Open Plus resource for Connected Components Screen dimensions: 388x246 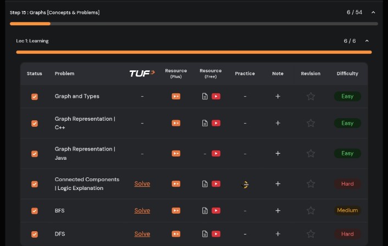click(176, 184)
